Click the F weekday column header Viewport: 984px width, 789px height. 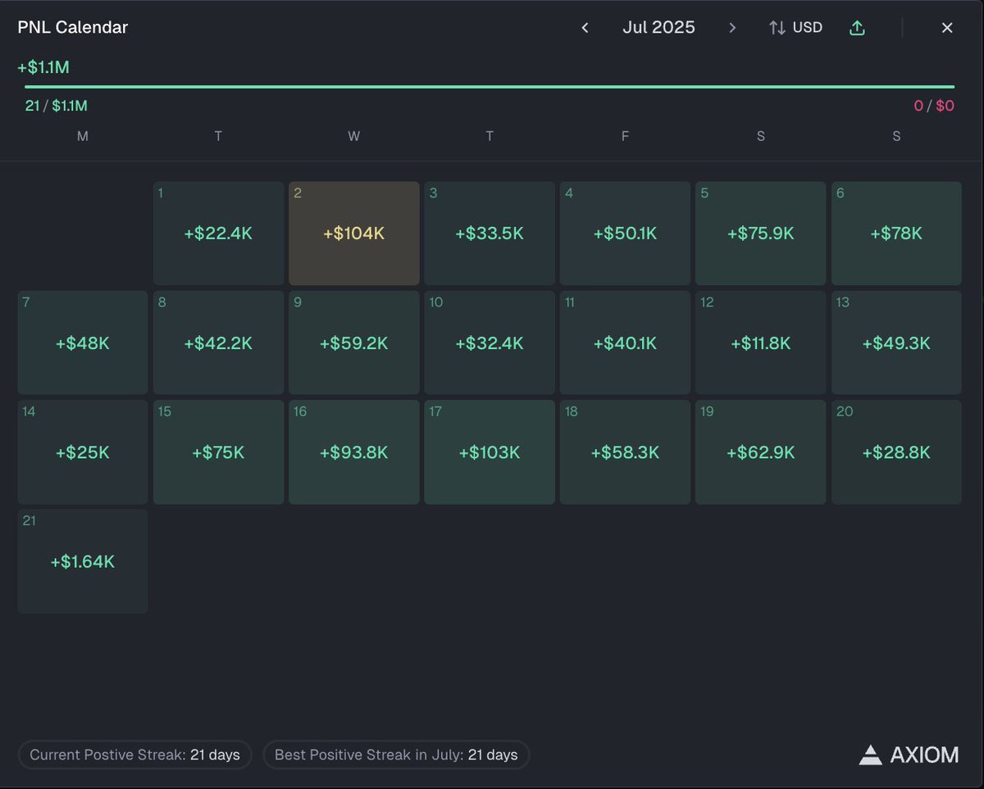[x=625, y=136]
